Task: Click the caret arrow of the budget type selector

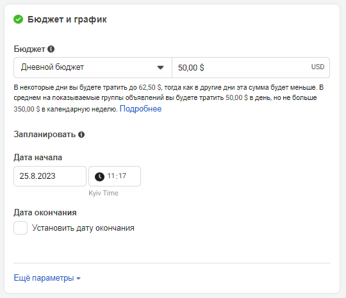Action: click(x=160, y=67)
